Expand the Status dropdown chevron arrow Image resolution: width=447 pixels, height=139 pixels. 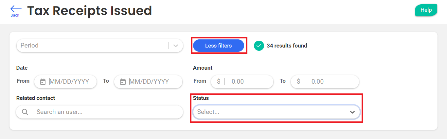tap(352, 112)
